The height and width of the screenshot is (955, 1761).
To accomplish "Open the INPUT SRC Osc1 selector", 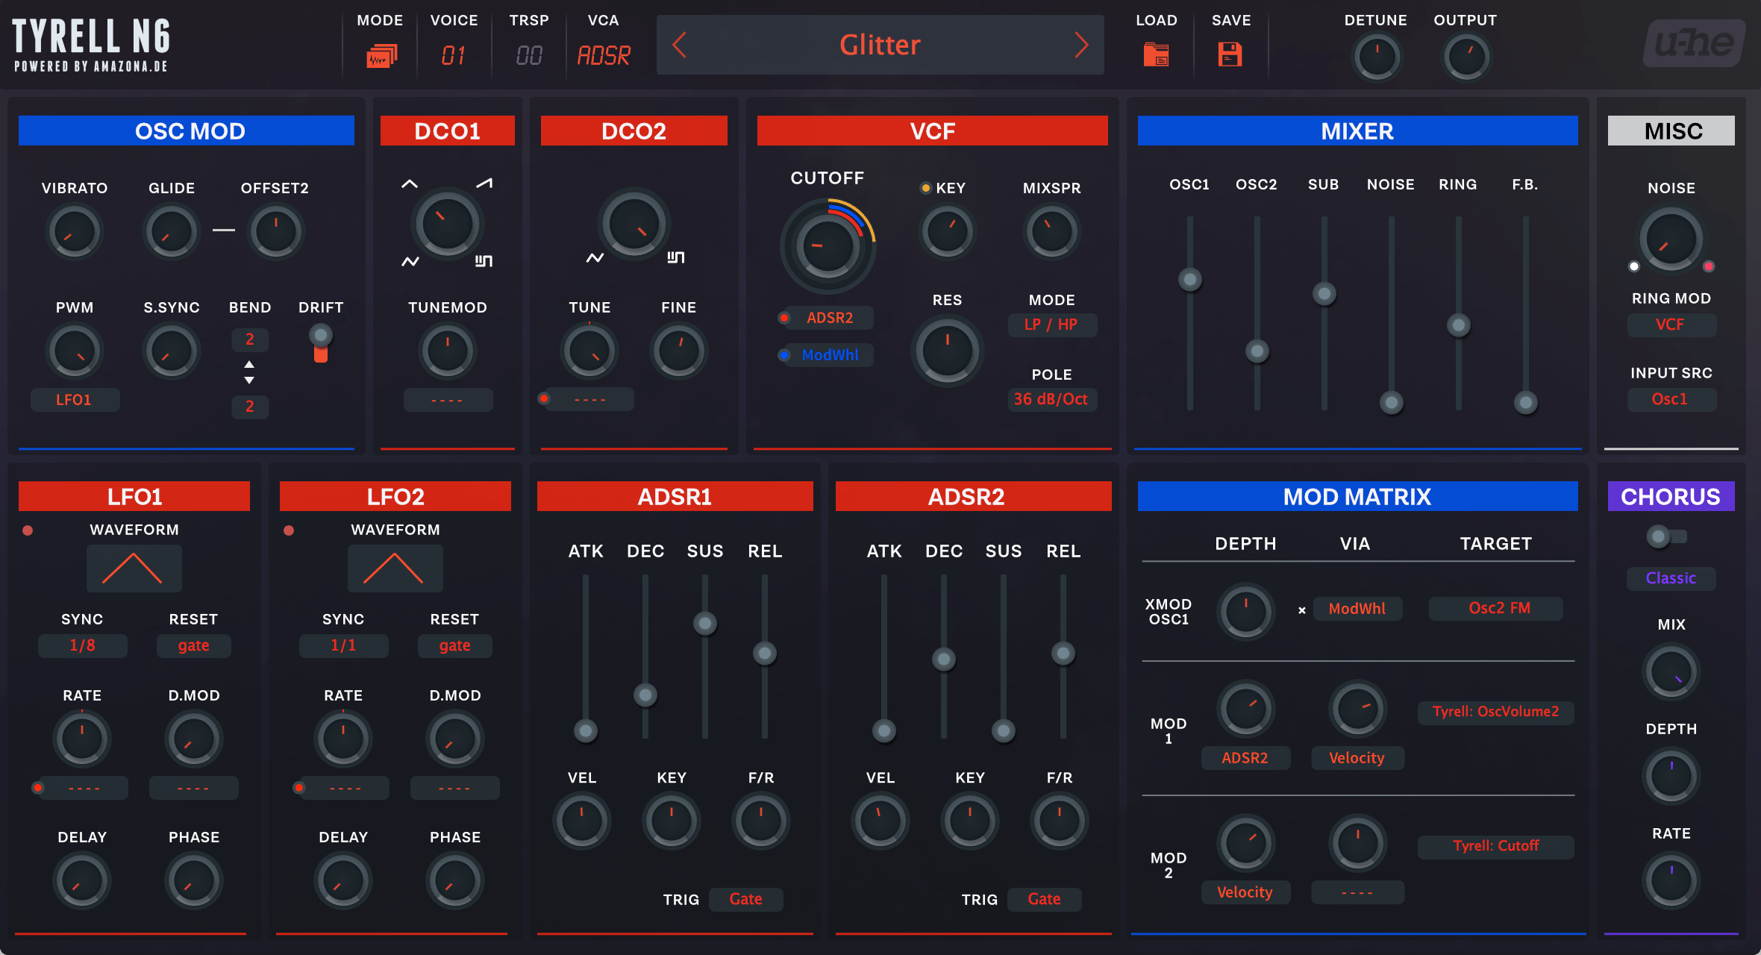I will click(1671, 399).
